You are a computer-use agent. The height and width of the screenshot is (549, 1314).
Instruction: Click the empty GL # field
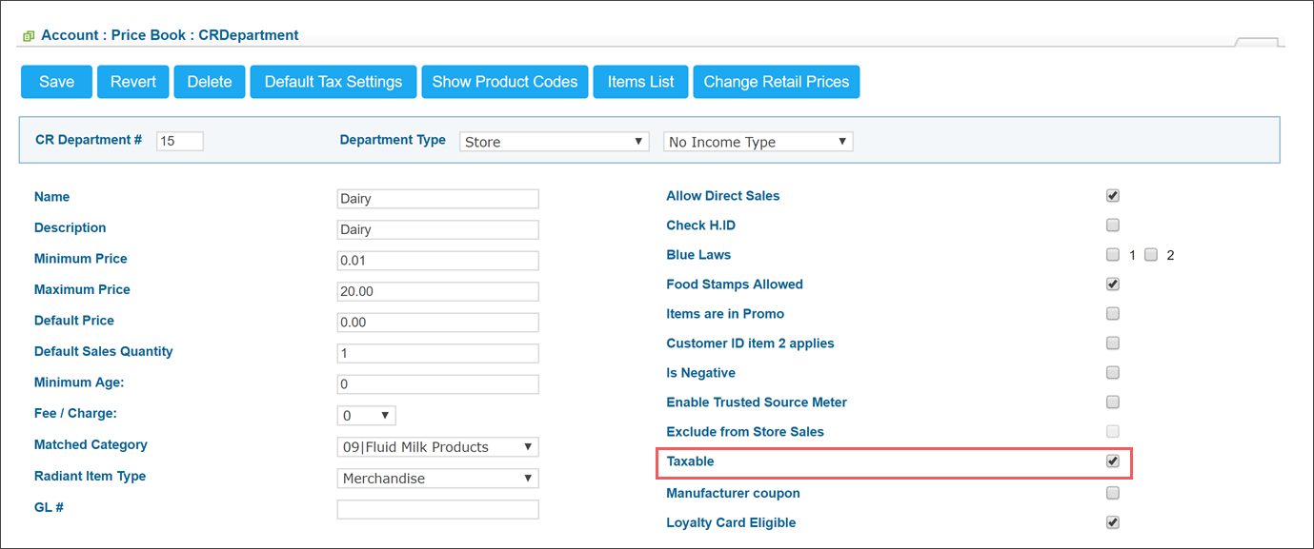438,509
